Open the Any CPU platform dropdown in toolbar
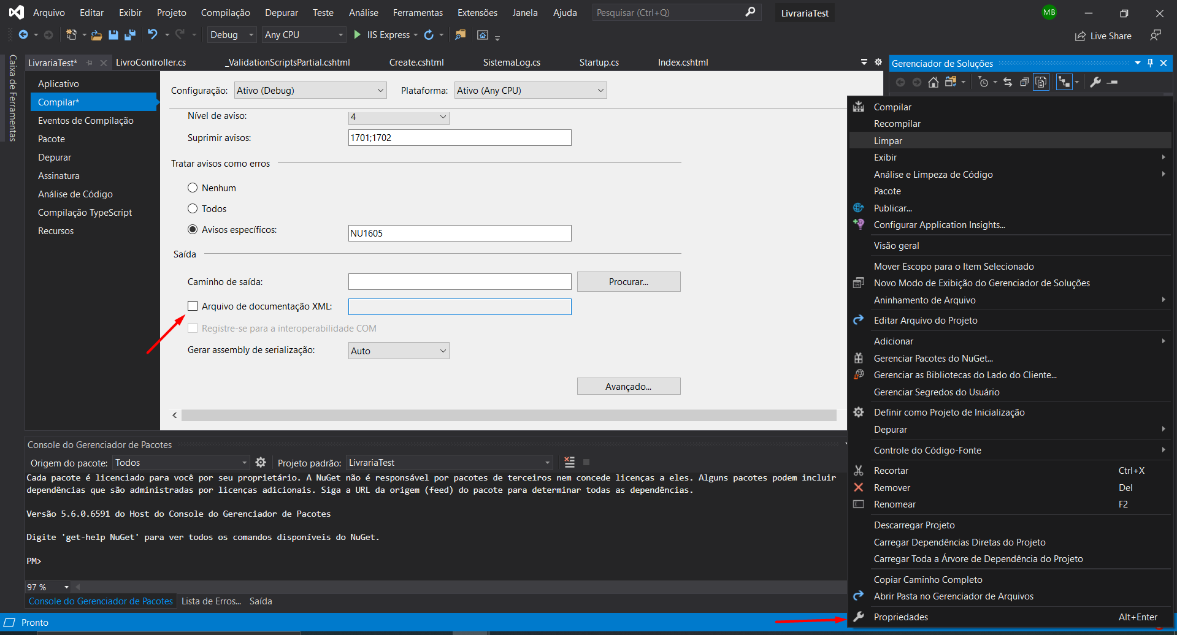 pyautogui.click(x=304, y=35)
